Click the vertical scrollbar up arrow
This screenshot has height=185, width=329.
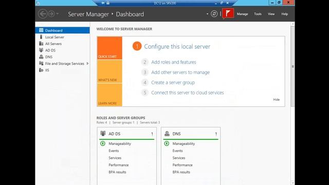click(293, 24)
